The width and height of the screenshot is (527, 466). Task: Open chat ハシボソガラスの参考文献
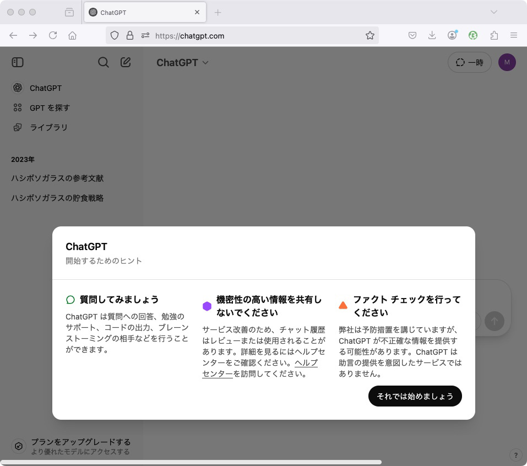coord(57,178)
